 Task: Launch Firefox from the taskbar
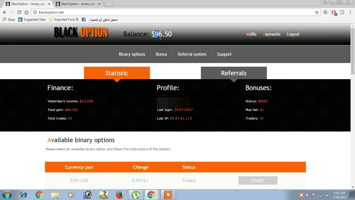(120, 195)
